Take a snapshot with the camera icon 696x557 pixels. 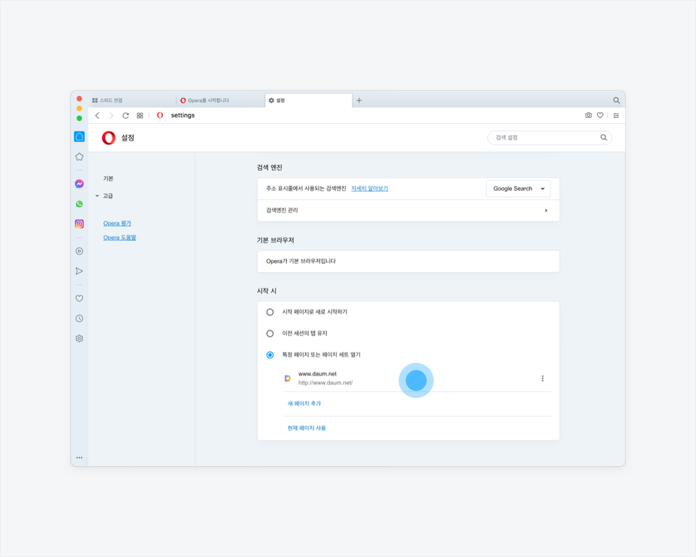point(588,115)
